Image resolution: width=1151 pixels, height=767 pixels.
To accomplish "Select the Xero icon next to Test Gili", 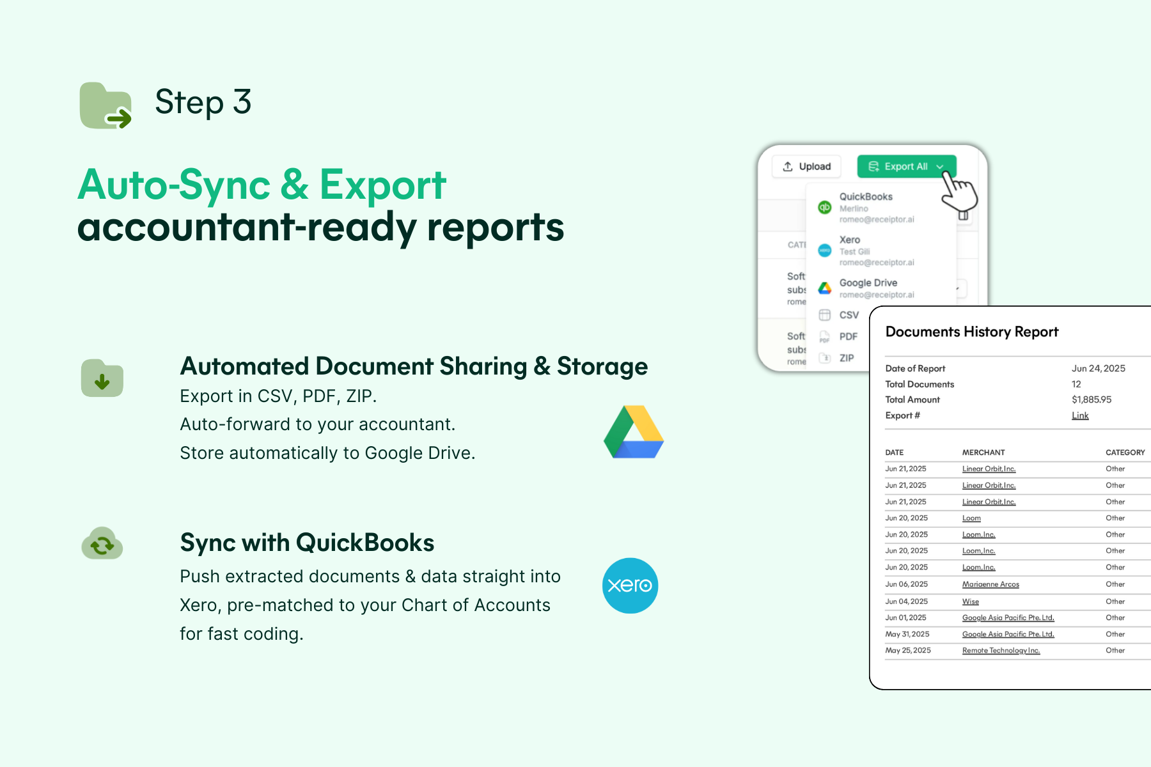I will click(x=824, y=251).
